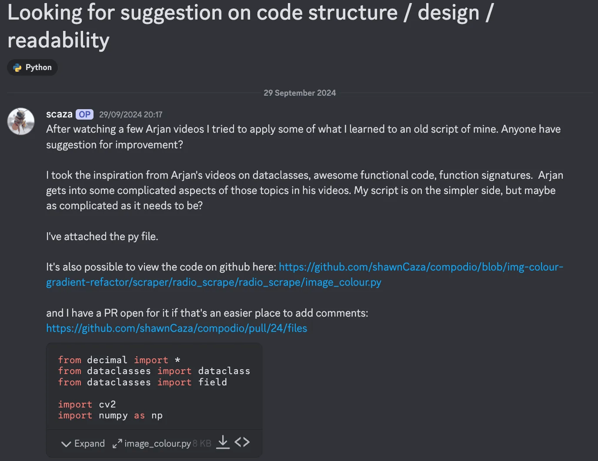Open the compodio pull/24/files link
Image resolution: width=598 pixels, height=461 pixels.
(x=177, y=328)
